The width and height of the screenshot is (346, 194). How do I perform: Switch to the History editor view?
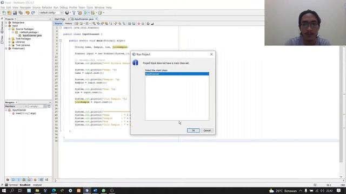pyautogui.click(x=69, y=24)
